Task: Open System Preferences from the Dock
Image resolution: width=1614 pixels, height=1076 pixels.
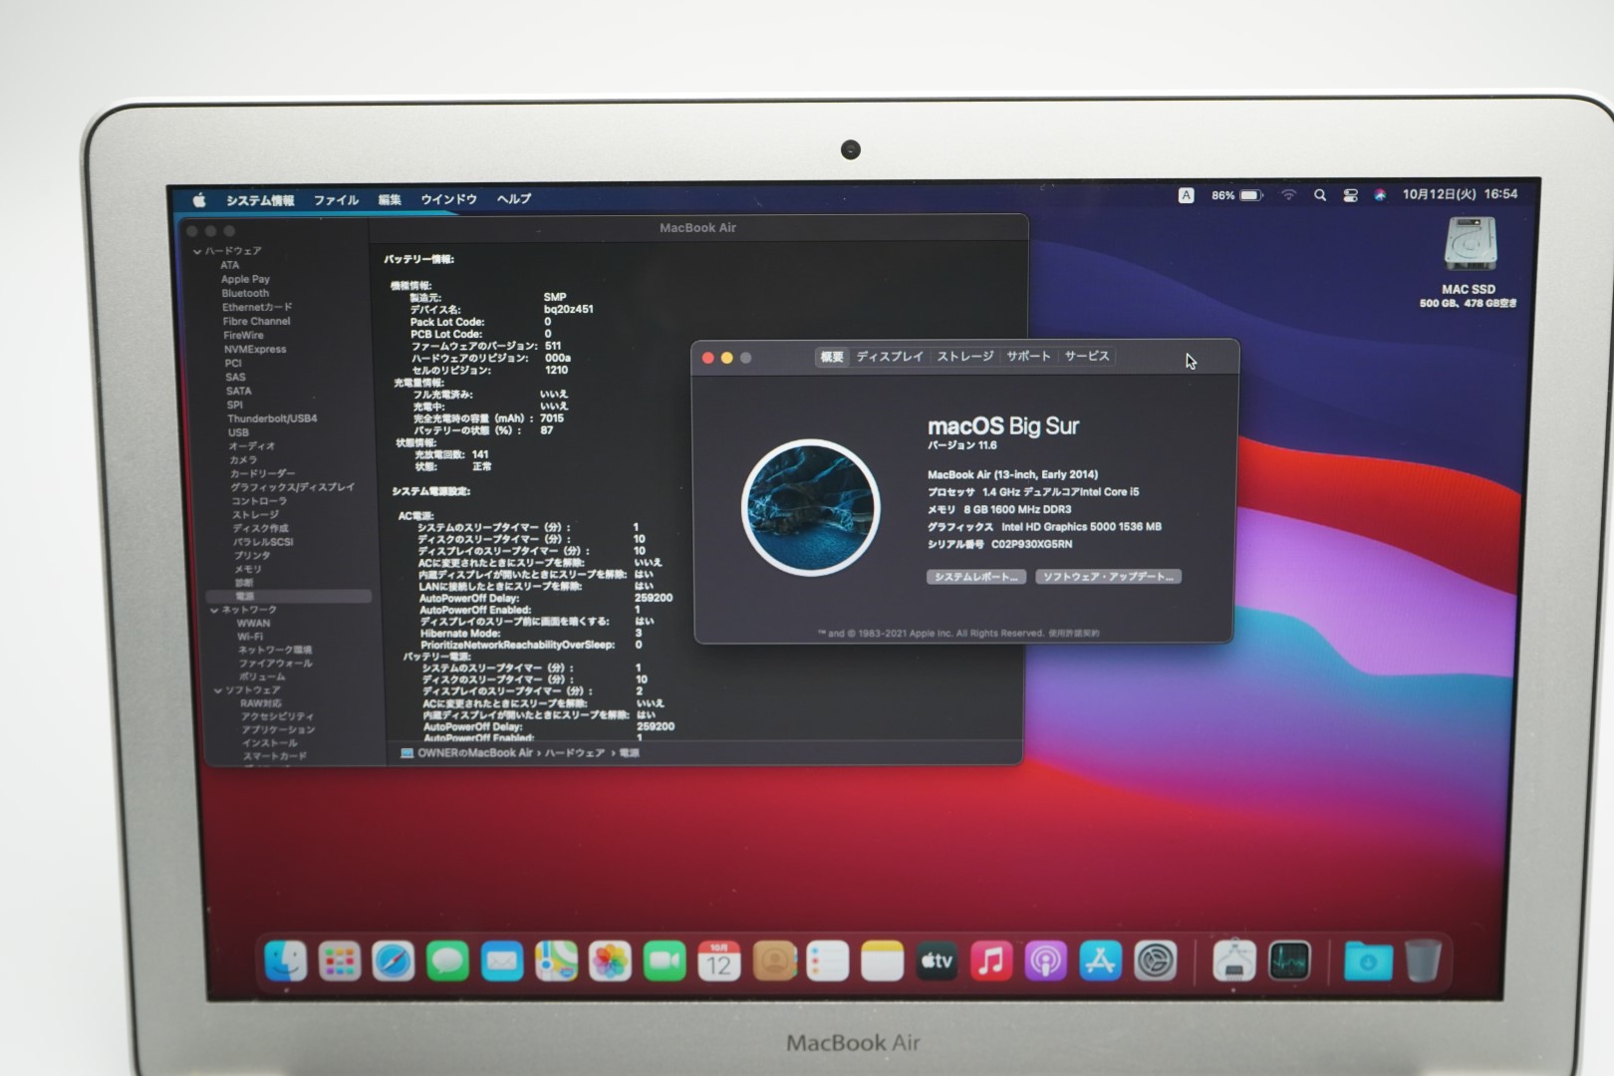Action: (1155, 961)
